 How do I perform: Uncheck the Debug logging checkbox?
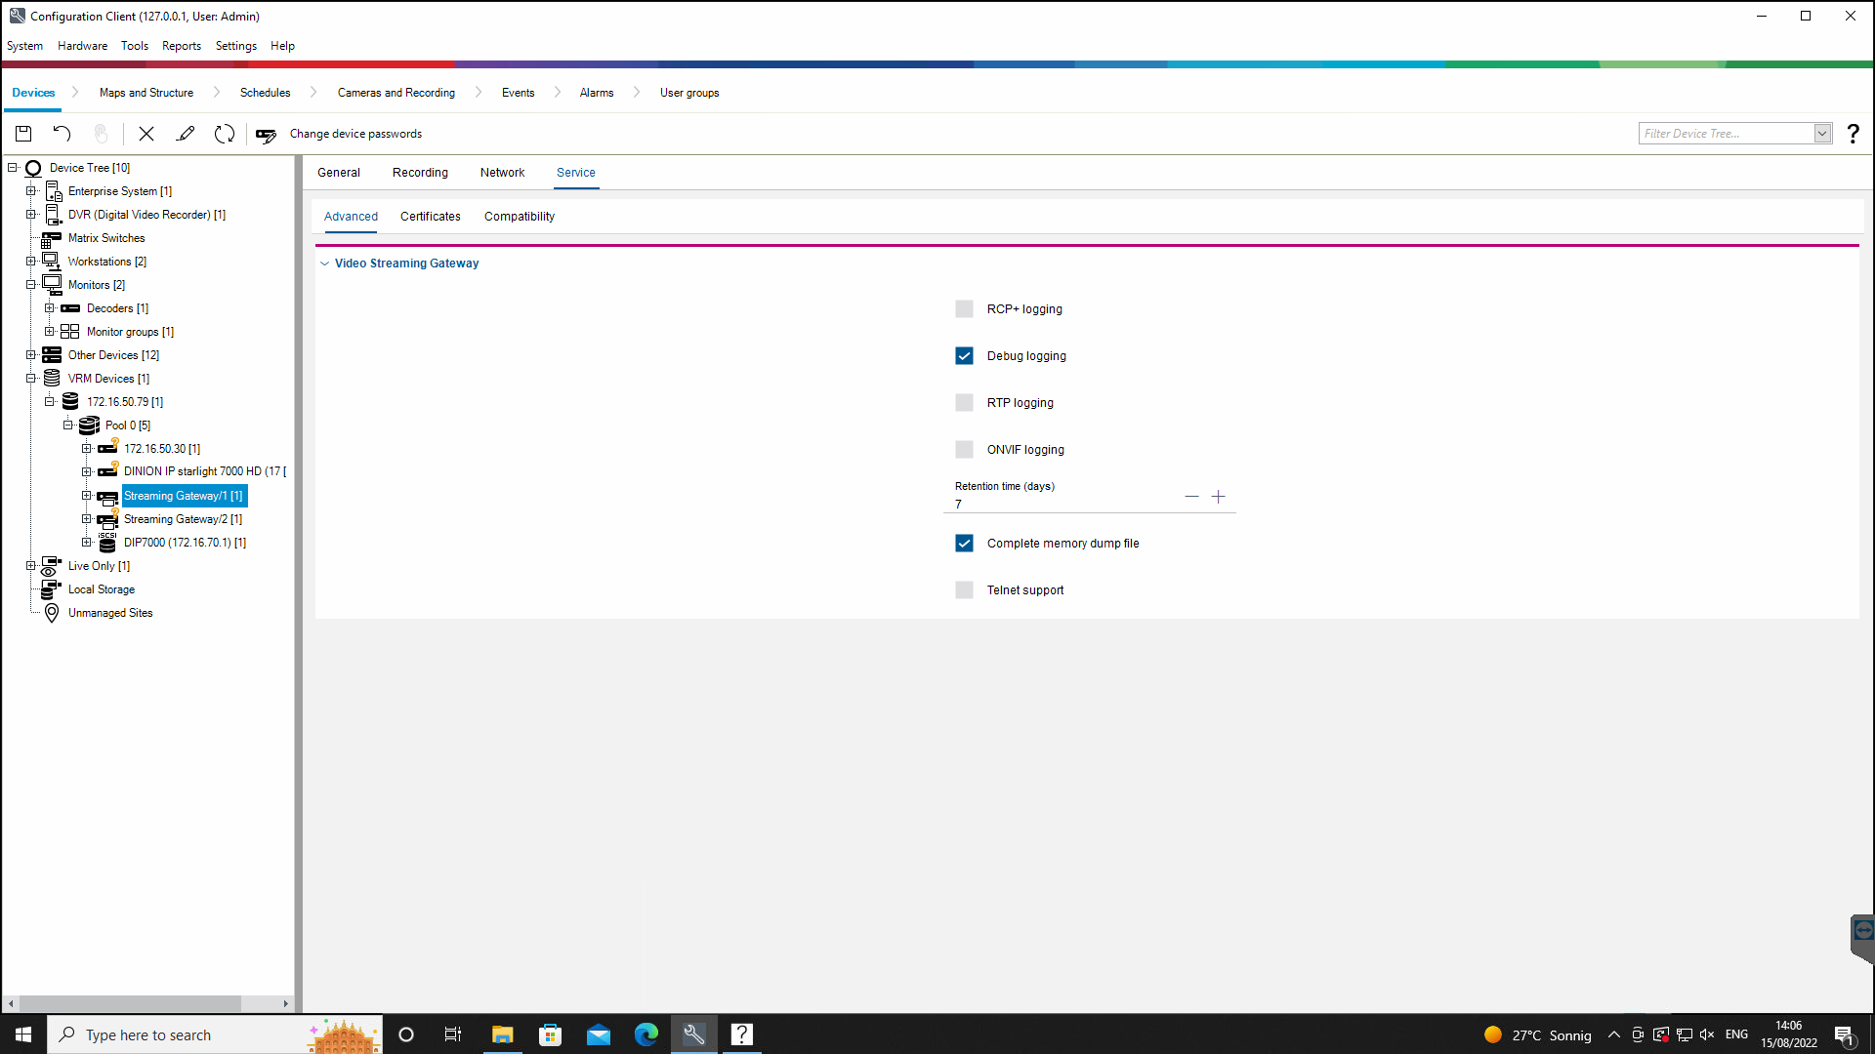[964, 356]
